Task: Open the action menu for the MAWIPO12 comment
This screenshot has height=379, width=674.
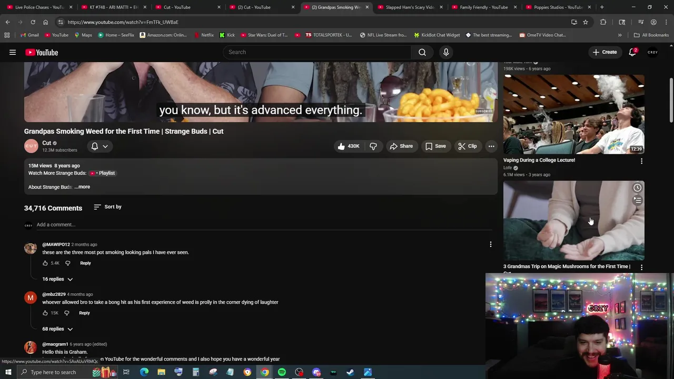Action: coord(491,244)
